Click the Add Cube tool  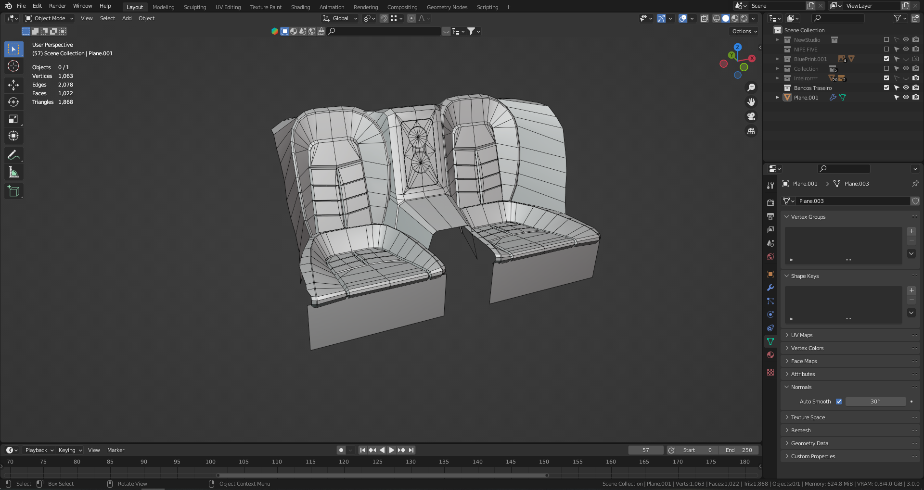13,191
